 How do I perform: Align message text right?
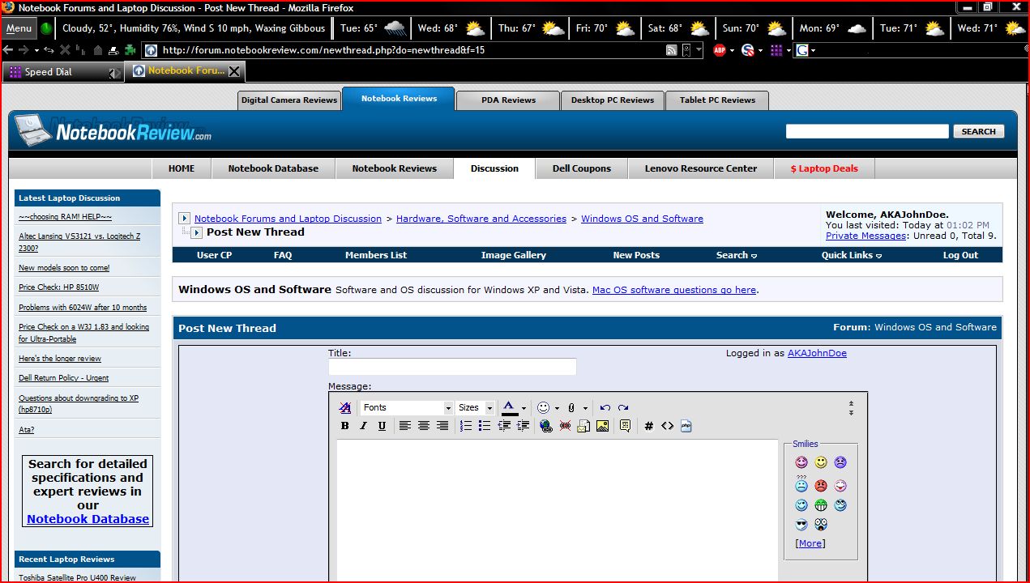[x=442, y=426]
